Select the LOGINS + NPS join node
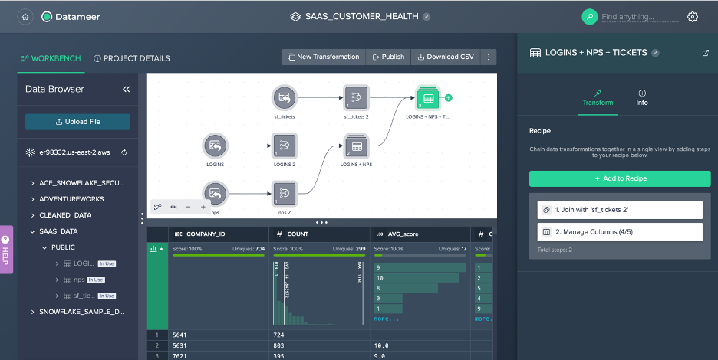This screenshot has height=360, width=718. pos(356,146)
